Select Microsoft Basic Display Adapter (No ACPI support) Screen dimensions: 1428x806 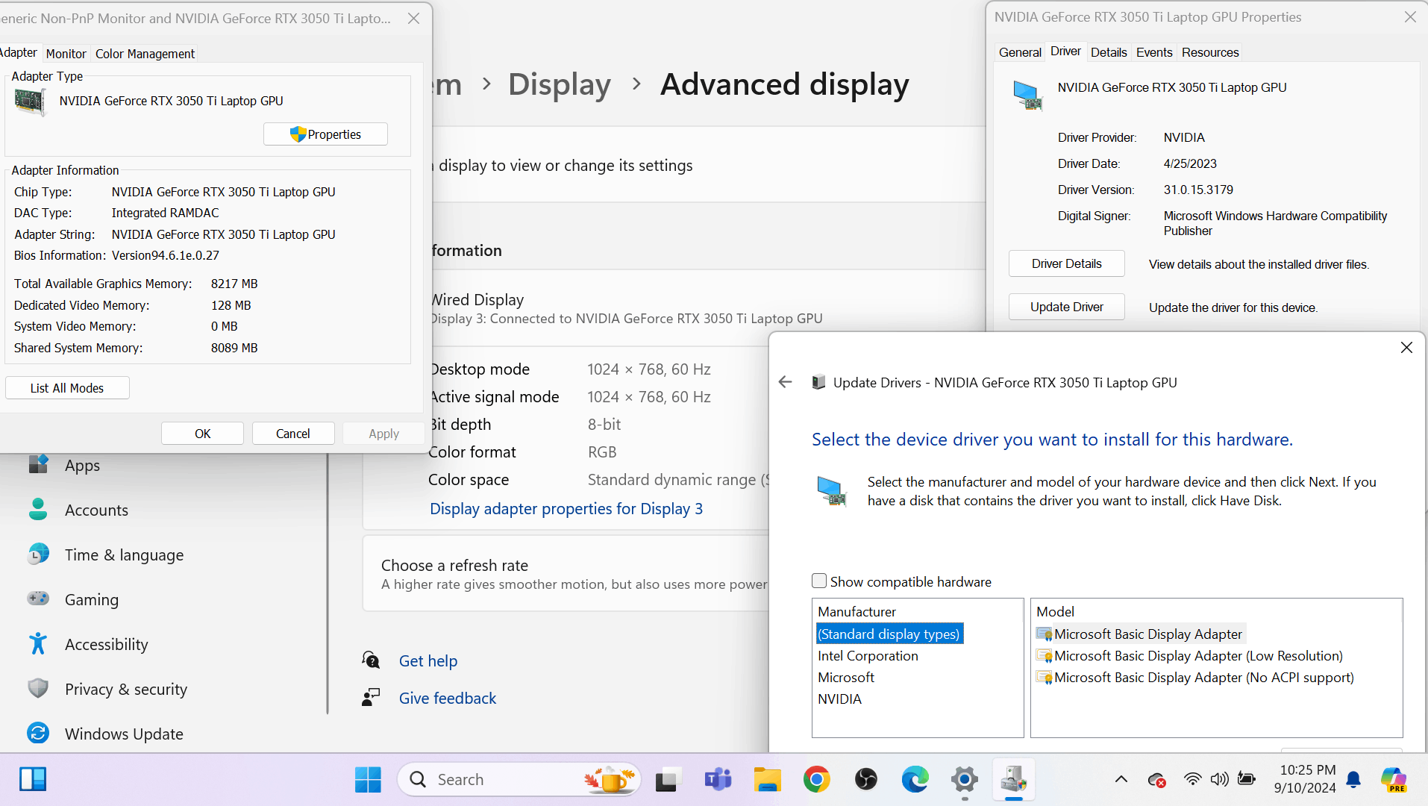1195,677
